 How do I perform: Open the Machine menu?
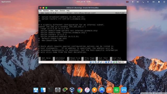click(x=46, y=11)
